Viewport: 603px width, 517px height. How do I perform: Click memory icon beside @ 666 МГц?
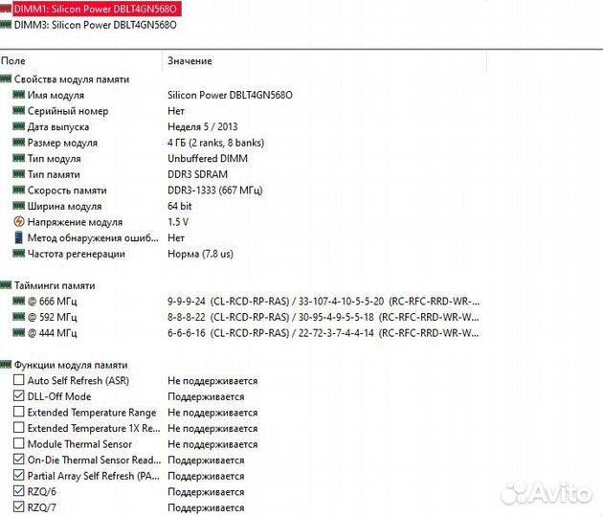(18, 301)
